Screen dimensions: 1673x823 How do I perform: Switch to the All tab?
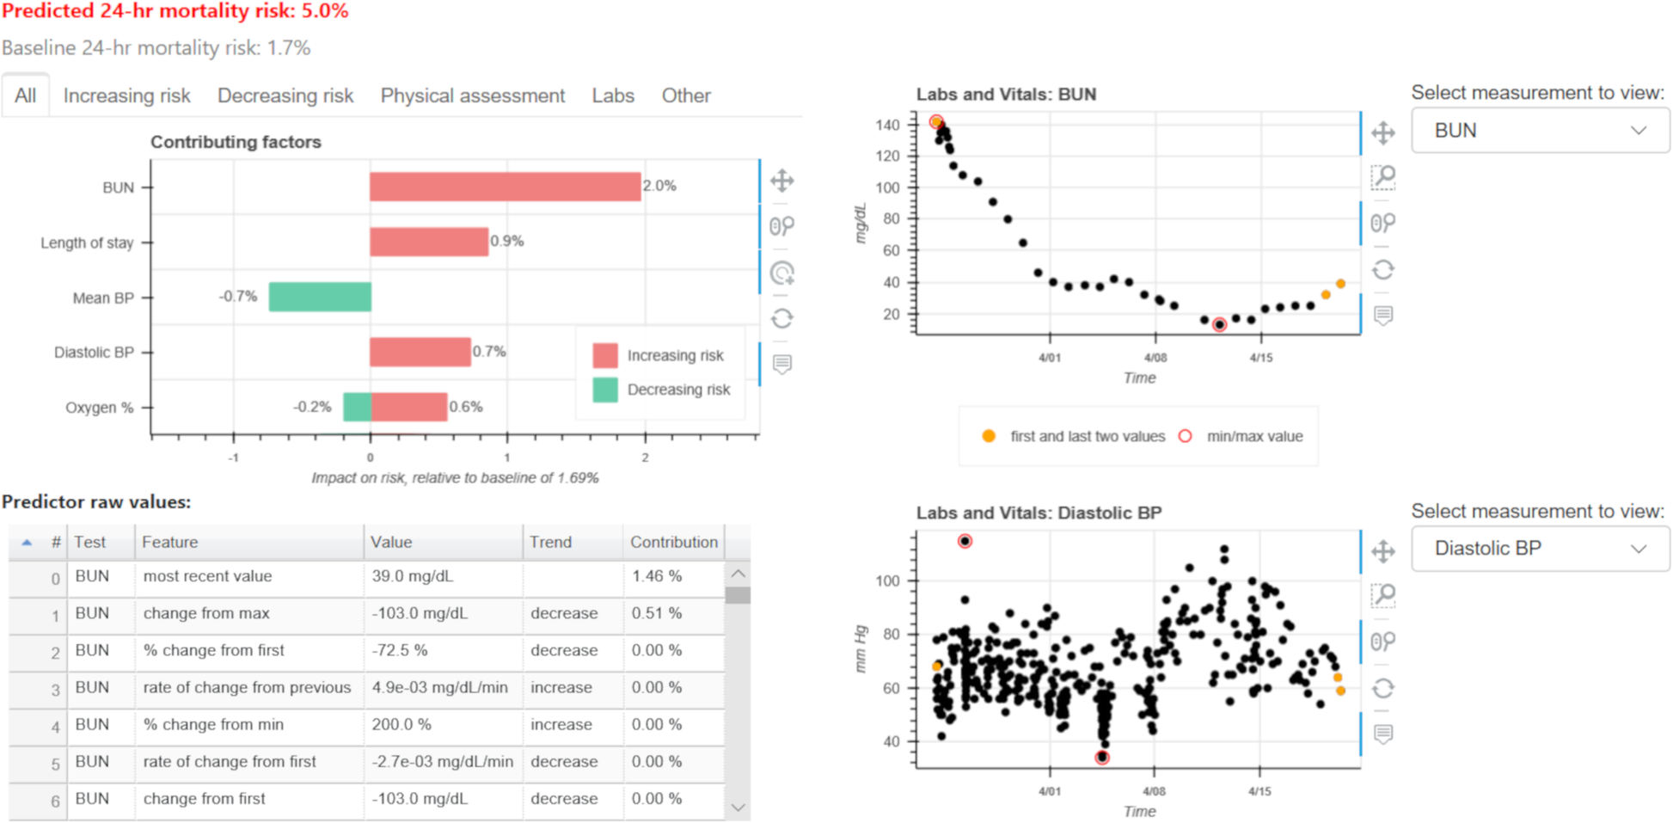pos(25,95)
